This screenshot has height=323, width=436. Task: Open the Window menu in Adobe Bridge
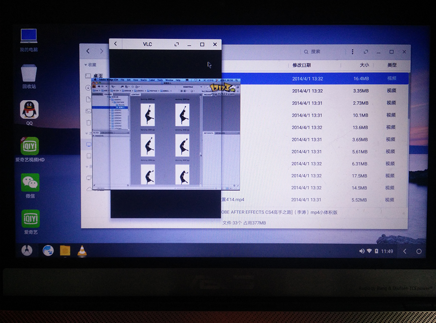pyautogui.click(x=169, y=81)
